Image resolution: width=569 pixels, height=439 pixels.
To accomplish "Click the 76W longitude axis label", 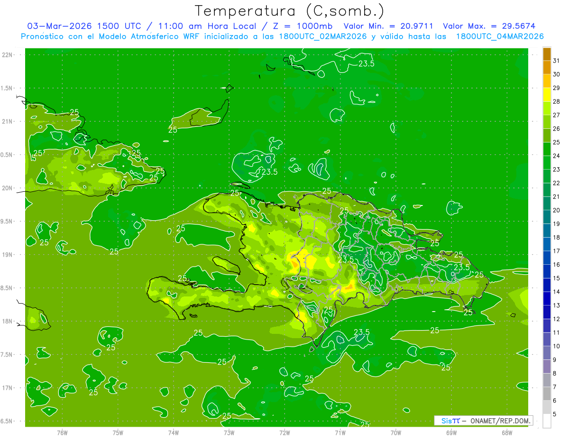I will click(x=63, y=432).
